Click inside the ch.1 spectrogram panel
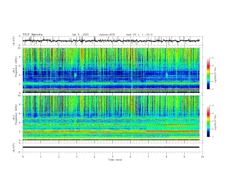Screen dimensions: 228x176 (111, 70)
